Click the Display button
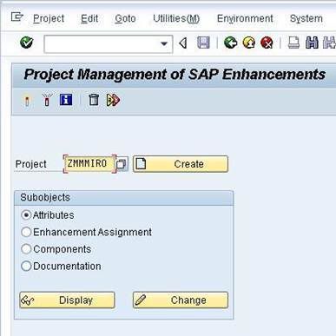The image size is (336, 336). click(x=67, y=300)
